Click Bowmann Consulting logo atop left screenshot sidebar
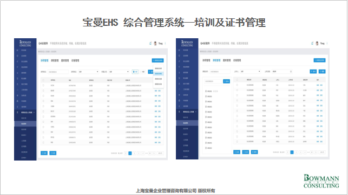Image resolution: width=348 pixels, height=195 pixels. click(25, 43)
